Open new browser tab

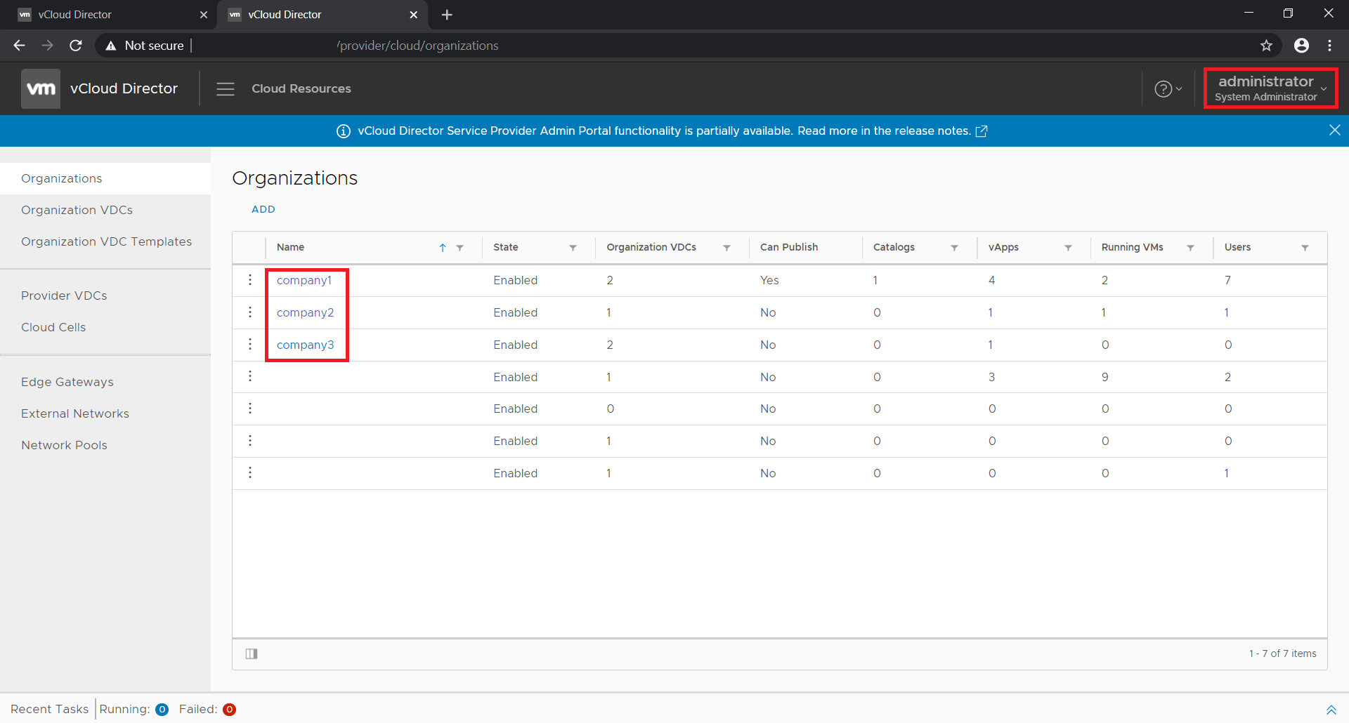pyautogui.click(x=447, y=15)
